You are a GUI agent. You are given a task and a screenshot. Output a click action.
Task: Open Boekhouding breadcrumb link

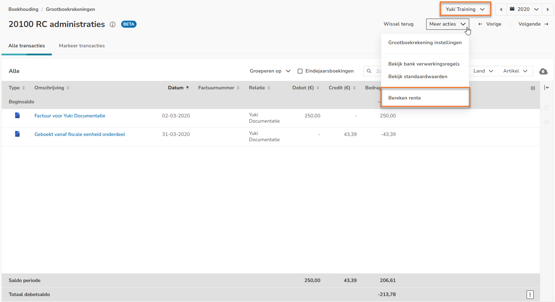[x=23, y=9]
